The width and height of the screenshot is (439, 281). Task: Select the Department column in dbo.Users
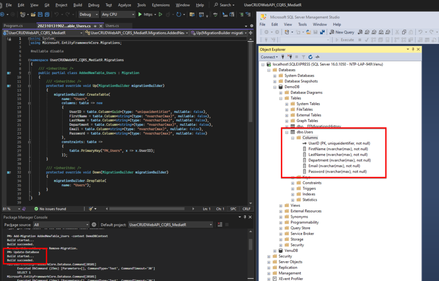pyautogui.click(x=340, y=160)
